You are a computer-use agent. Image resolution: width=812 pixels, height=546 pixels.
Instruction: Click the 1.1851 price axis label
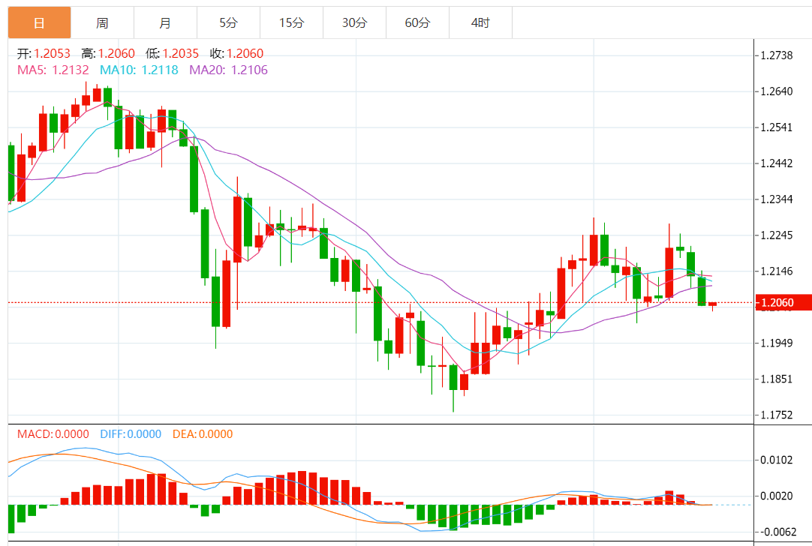tap(776, 379)
